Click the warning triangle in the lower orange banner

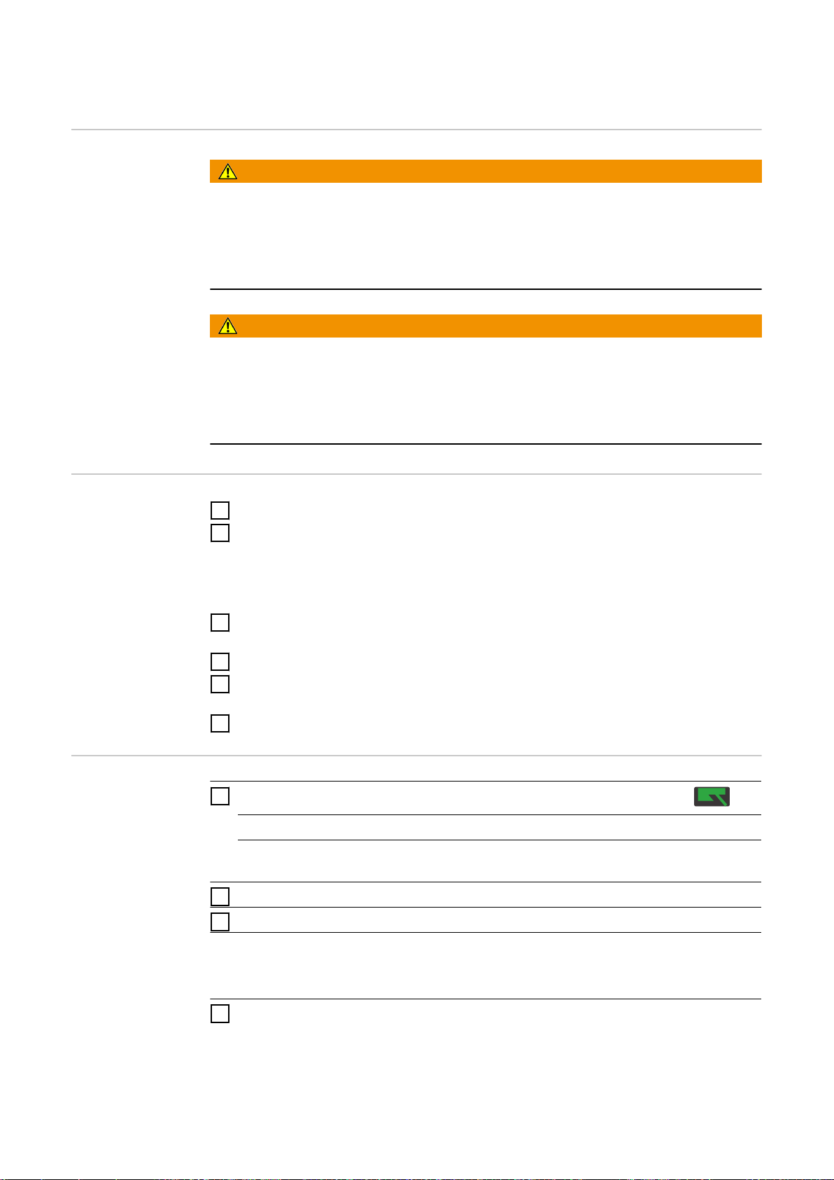tap(227, 326)
